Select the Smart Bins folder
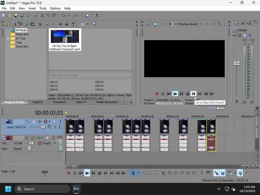The width and height of the screenshot is (260, 195). click(22, 47)
